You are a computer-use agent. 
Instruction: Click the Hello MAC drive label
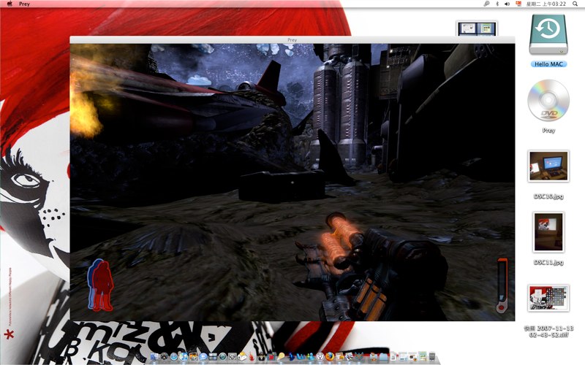[548, 64]
